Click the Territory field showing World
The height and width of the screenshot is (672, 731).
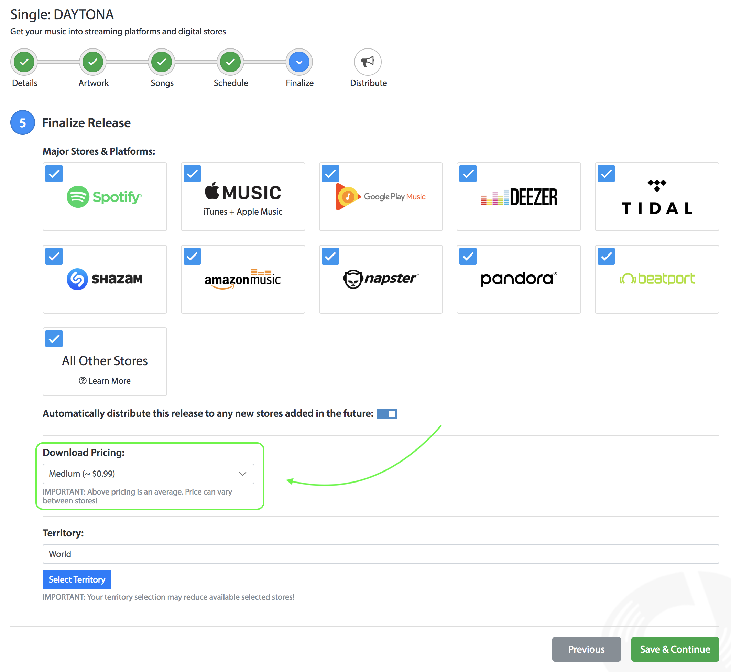381,554
